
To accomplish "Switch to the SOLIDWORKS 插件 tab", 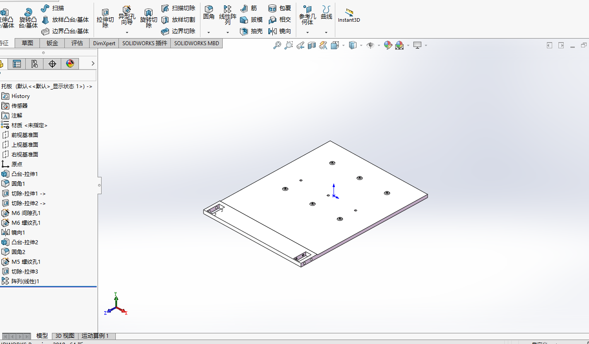I will point(145,43).
